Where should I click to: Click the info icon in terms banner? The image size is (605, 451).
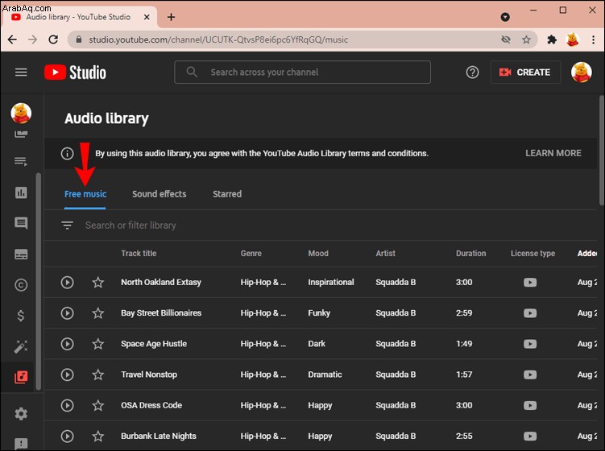point(67,154)
